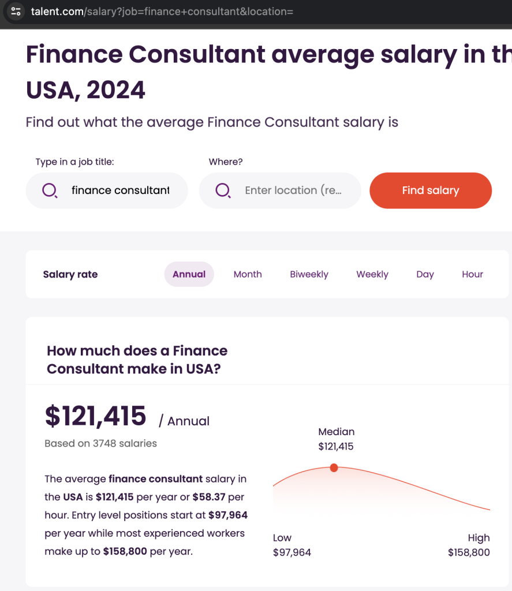Viewport: 512px width, 591px height.
Task: Click the large $121,415 annual salary figure
Action: [x=96, y=417]
